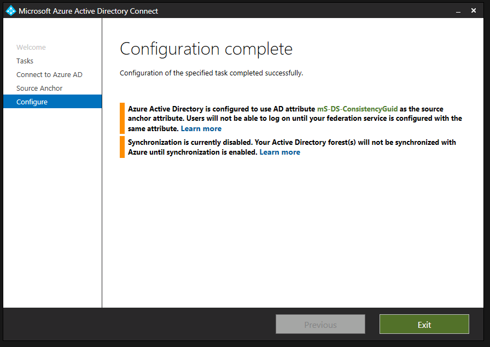This screenshot has height=347, width=490.
Task: Select the Welcome step in sidebar
Action: click(x=31, y=48)
